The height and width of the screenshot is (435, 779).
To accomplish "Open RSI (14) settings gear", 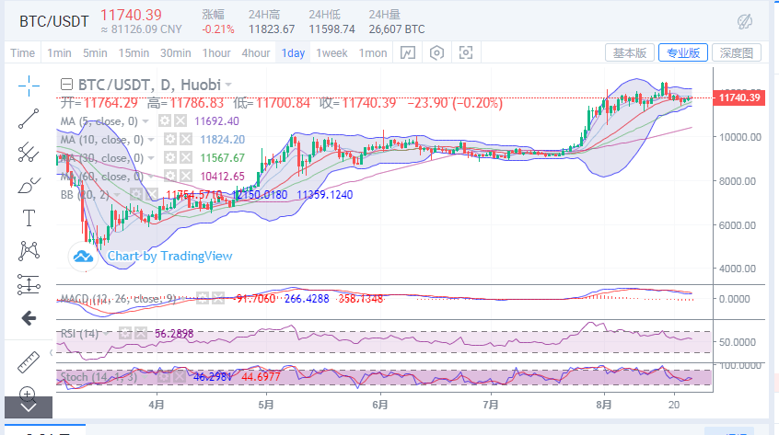I will click(125, 333).
